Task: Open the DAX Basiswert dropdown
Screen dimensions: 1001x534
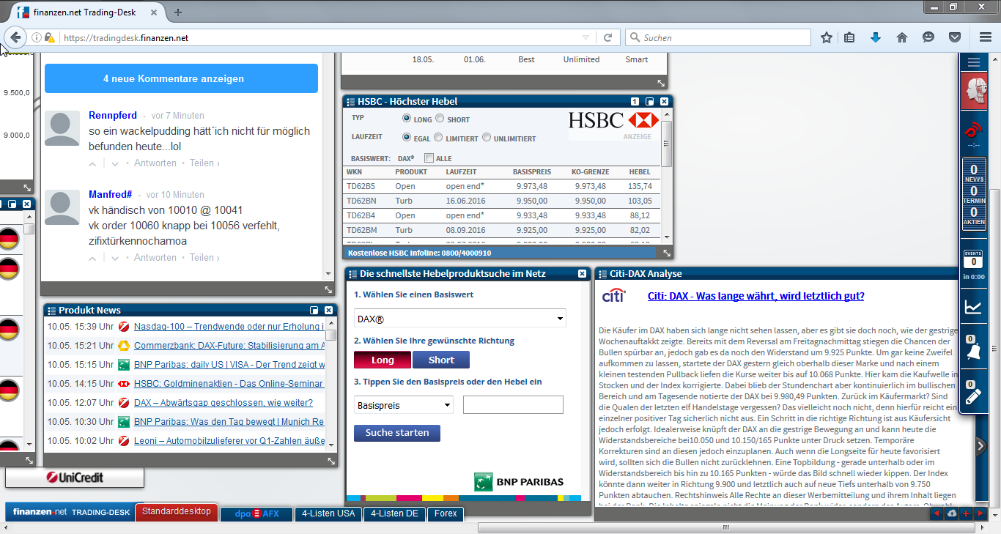Action: point(460,319)
